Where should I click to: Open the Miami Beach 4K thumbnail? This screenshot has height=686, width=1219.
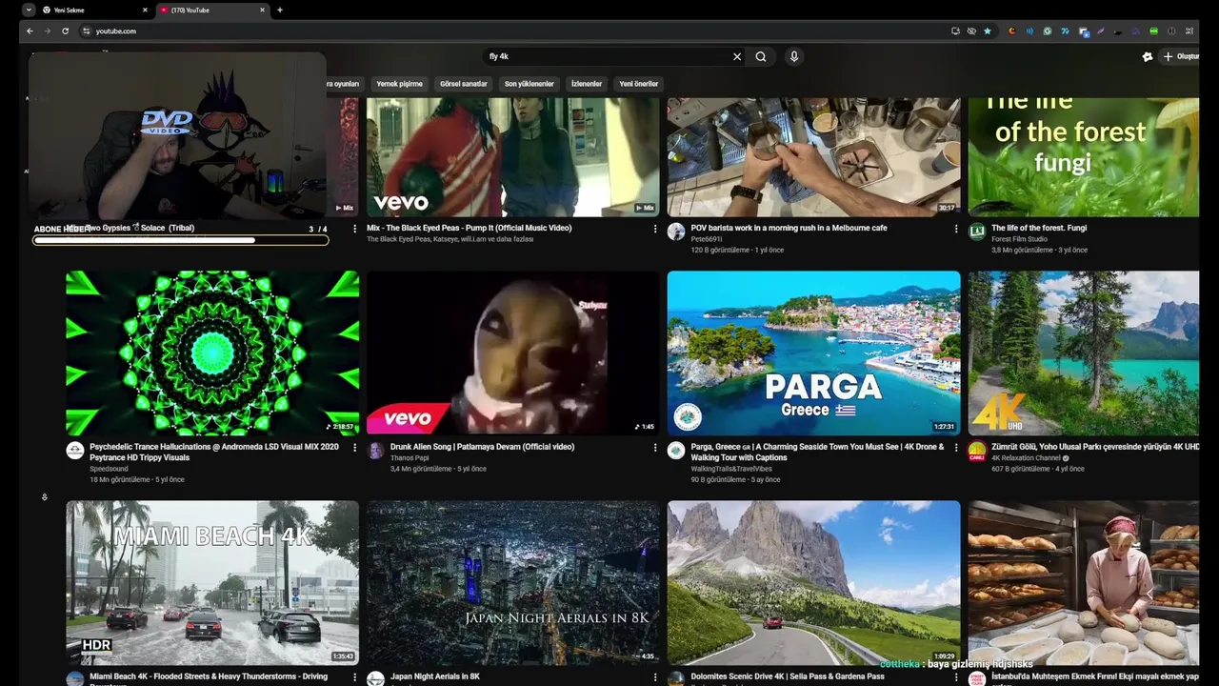[212, 582]
